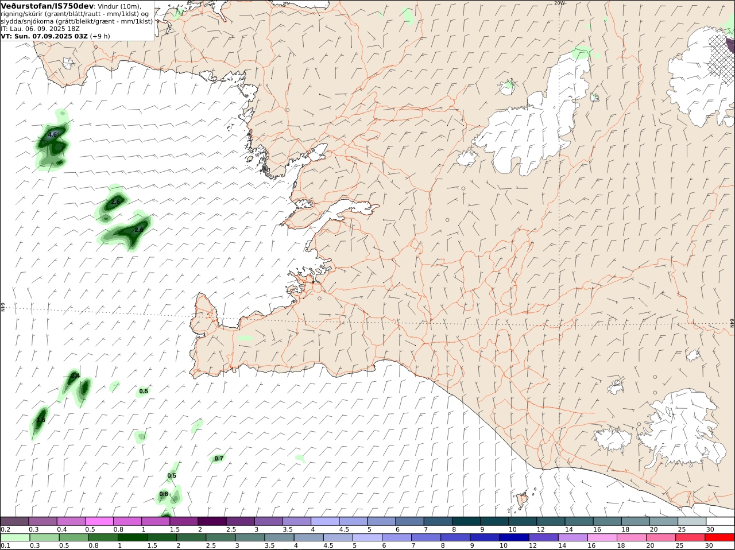Click the 4.6 precipitation value label

(53, 134)
